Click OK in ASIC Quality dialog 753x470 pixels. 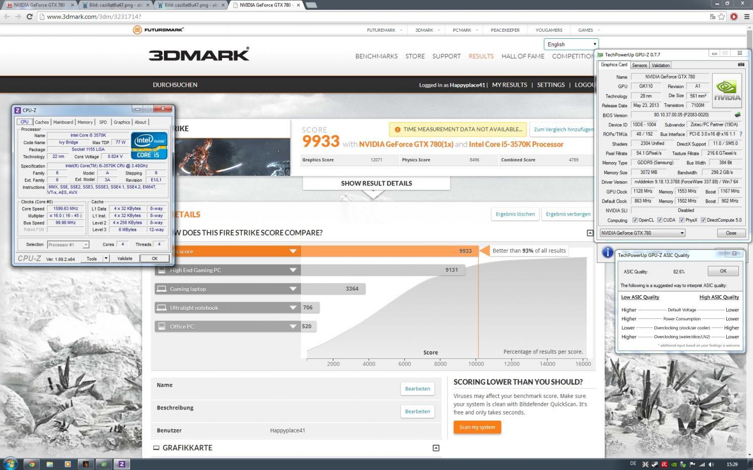[x=723, y=271]
